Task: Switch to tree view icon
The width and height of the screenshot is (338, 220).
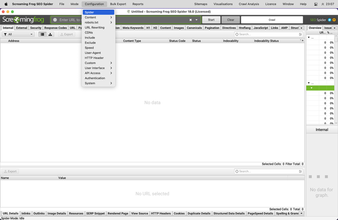Action: tap(50, 34)
